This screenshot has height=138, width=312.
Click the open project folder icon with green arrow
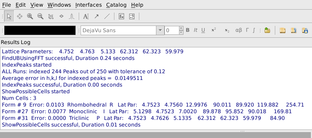click(267, 30)
